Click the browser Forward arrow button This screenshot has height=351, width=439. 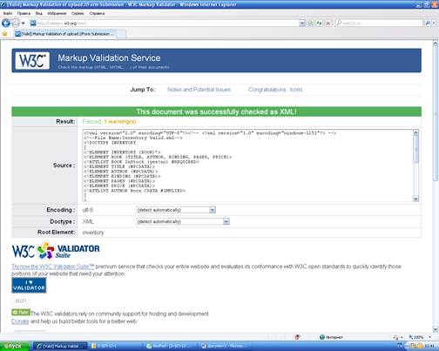coord(16,23)
